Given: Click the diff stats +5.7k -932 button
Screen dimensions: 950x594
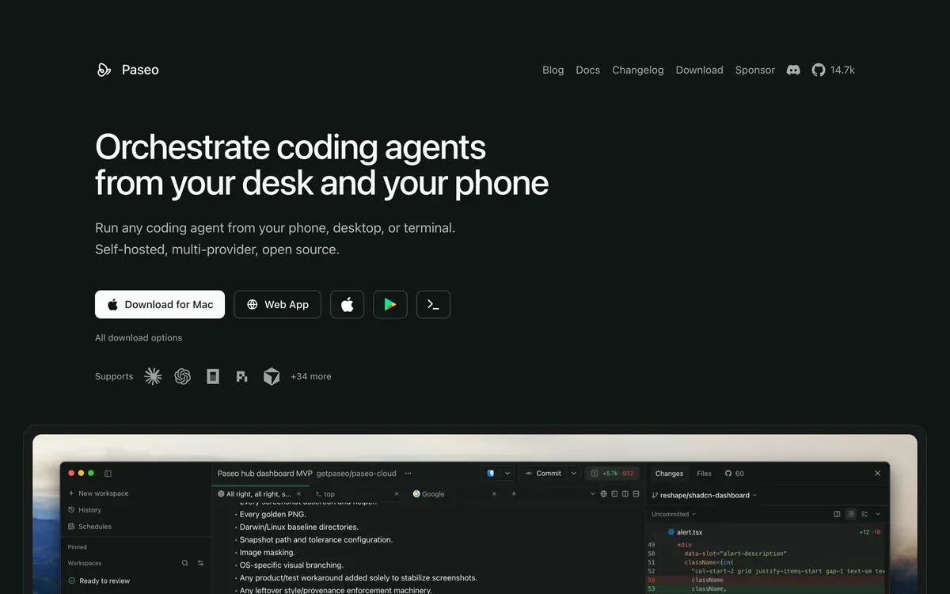Looking at the screenshot, I should coord(613,474).
